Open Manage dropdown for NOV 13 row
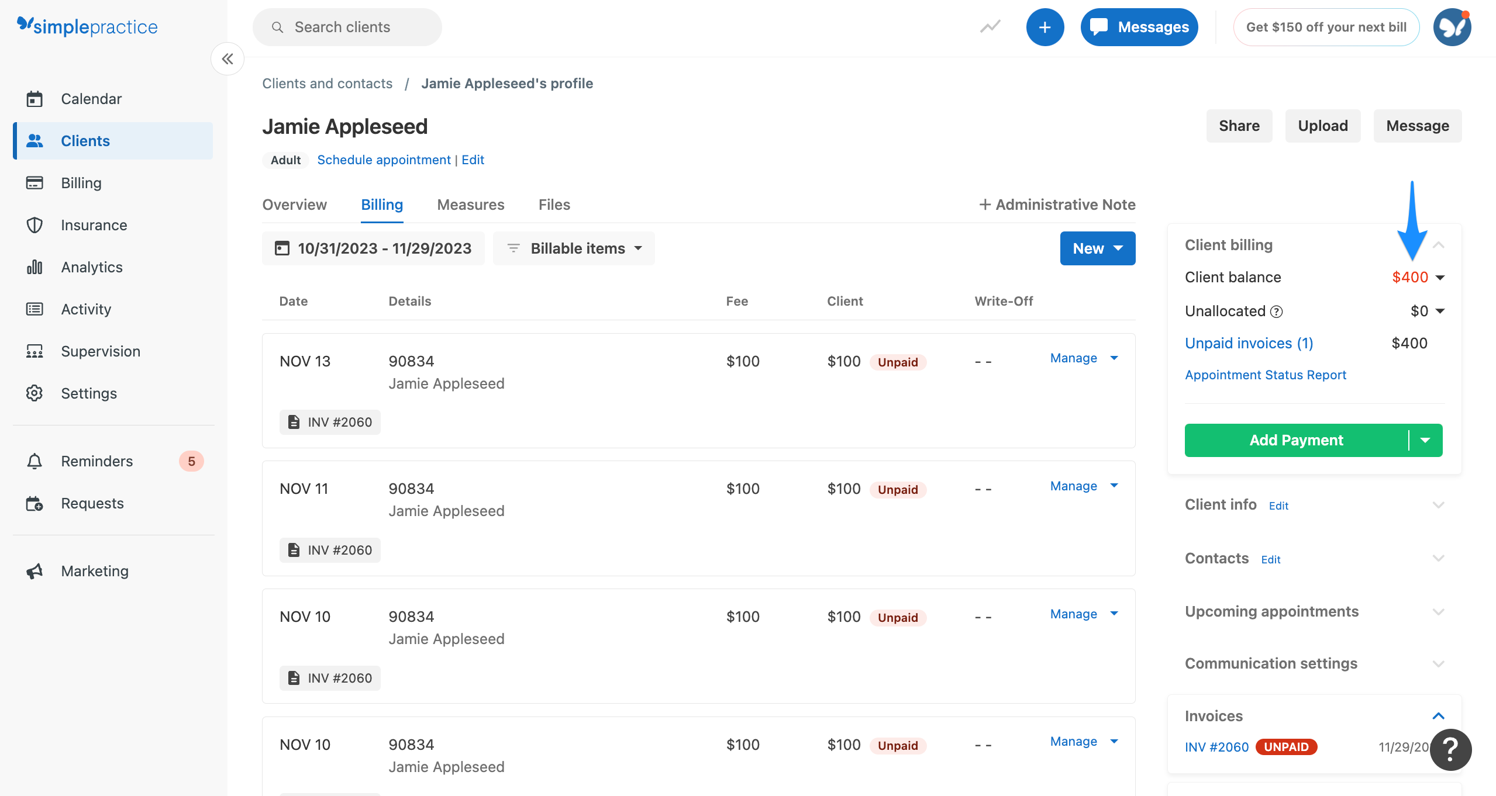1496x796 pixels. coord(1084,358)
